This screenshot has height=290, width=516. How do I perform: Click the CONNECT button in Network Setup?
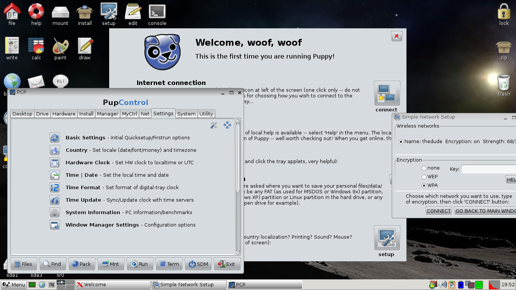click(x=439, y=211)
